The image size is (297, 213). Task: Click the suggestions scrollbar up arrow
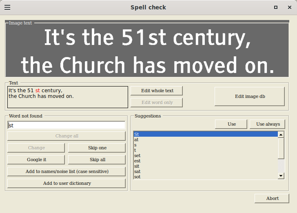pos(281,135)
